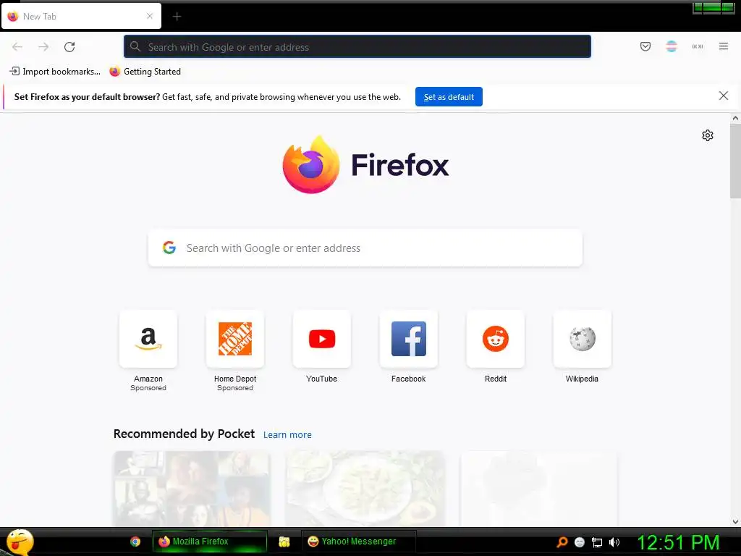Image resolution: width=741 pixels, height=556 pixels.
Task: Click the magnifier icon in the address bar
Action: tap(135, 46)
